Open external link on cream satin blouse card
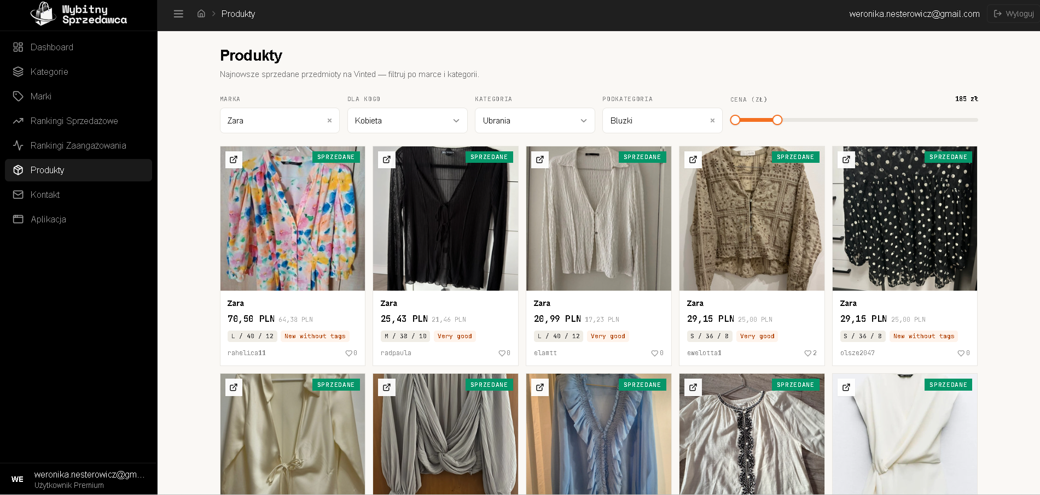Image resolution: width=1040 pixels, height=495 pixels. 234,387
